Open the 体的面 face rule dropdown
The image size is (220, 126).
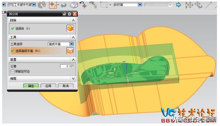[x=140, y=5]
